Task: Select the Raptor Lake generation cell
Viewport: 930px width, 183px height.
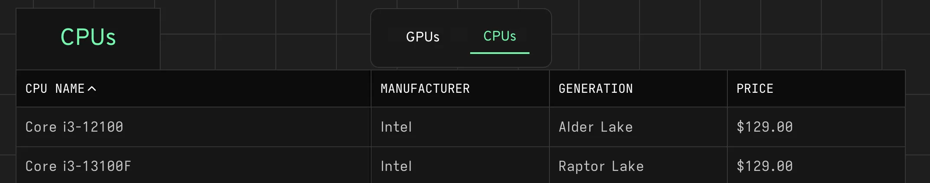Action: point(601,166)
